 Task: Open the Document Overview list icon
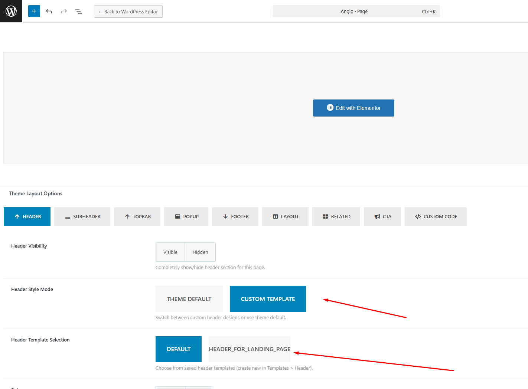(79, 11)
